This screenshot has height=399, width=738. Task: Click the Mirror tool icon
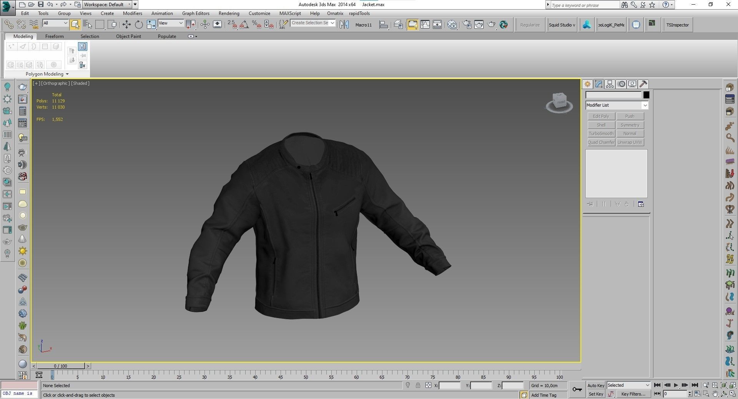coord(344,25)
